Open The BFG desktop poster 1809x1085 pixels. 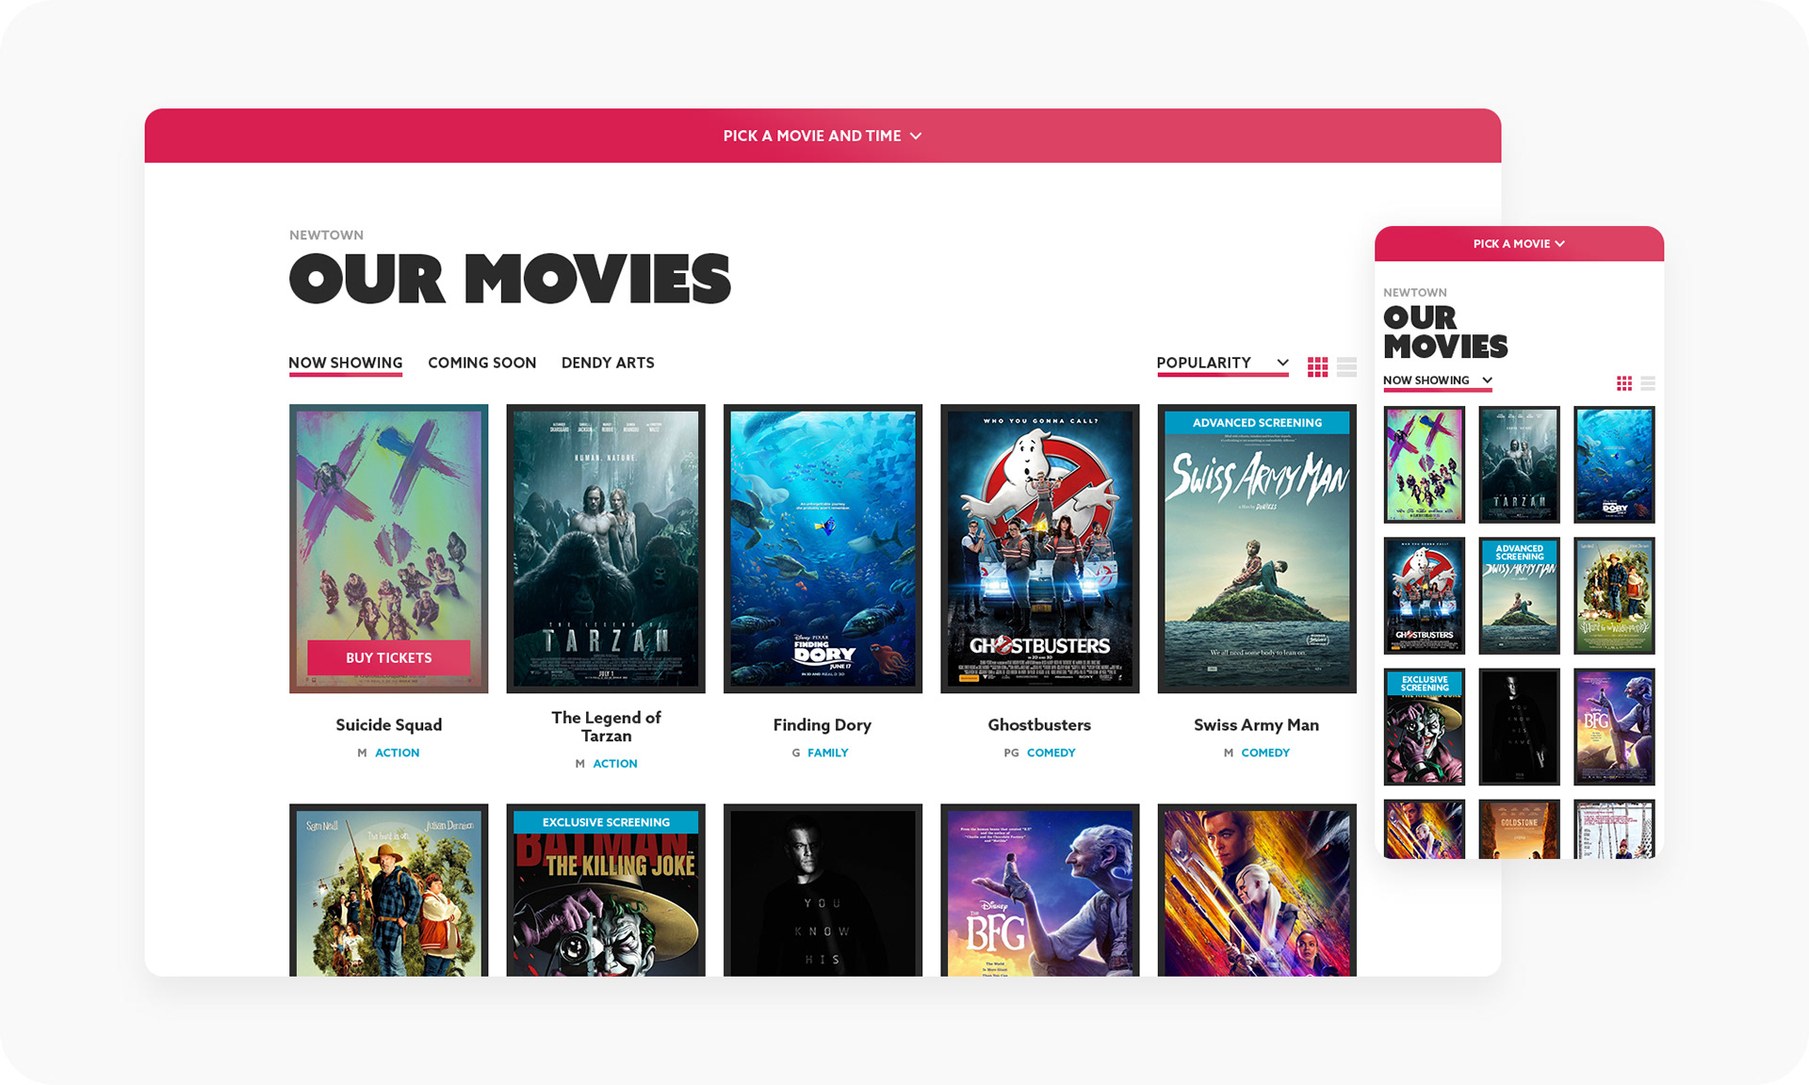1039,890
